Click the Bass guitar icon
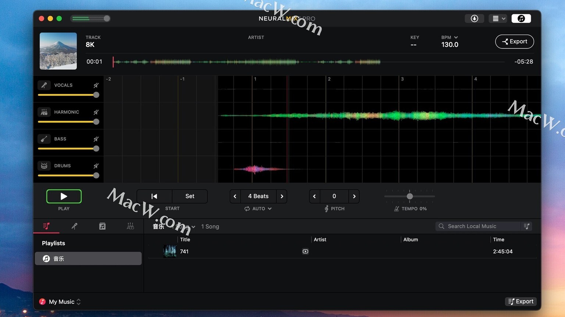565x317 pixels. (44, 139)
